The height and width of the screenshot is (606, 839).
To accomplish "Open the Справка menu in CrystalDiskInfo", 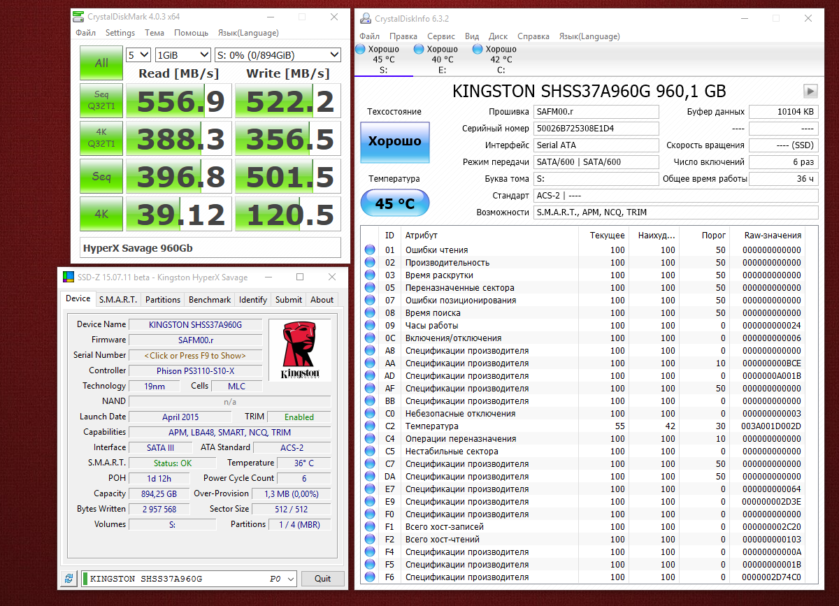I will (533, 36).
